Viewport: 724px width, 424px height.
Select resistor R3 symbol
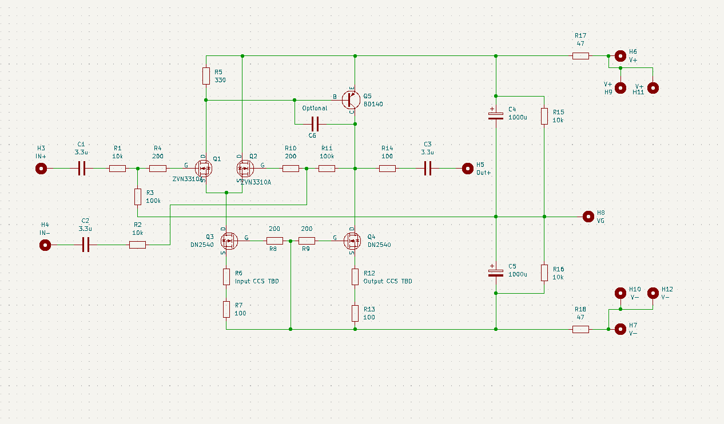(x=137, y=197)
